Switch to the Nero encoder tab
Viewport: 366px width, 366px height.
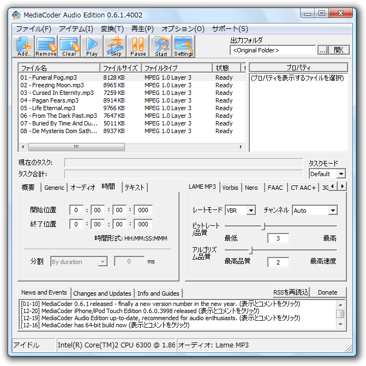pos(251,188)
